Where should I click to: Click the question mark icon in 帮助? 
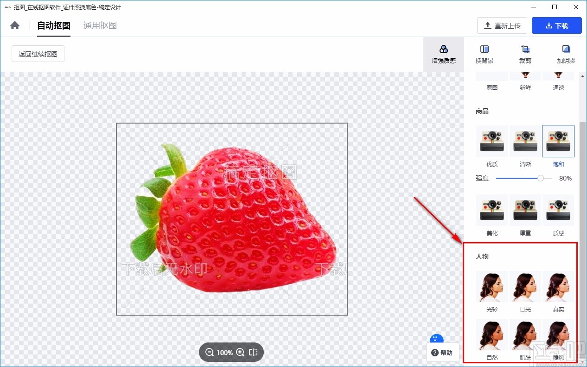tap(435, 353)
